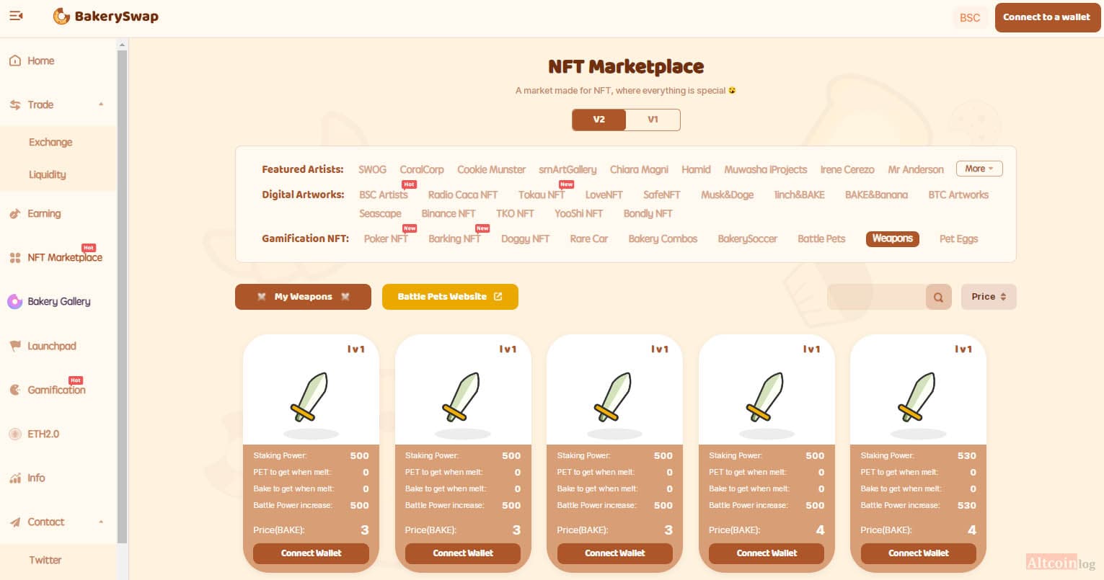Open My Weapons button

click(303, 297)
